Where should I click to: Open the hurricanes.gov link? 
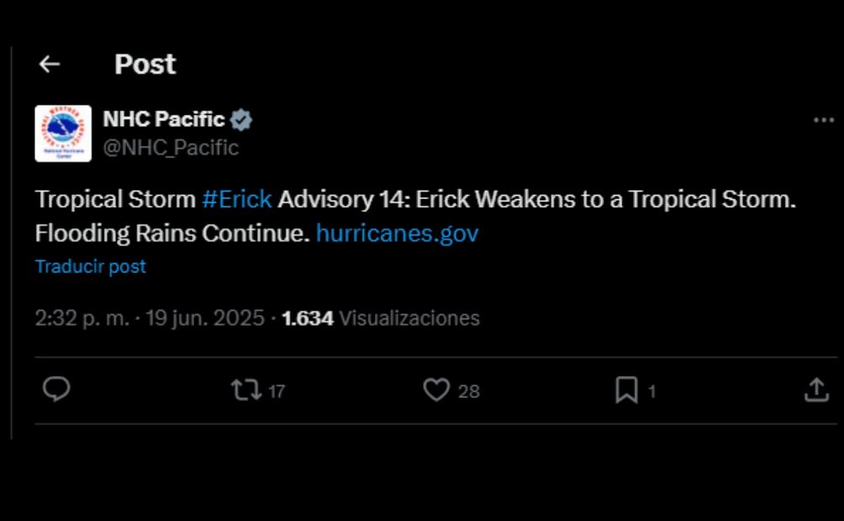397,234
